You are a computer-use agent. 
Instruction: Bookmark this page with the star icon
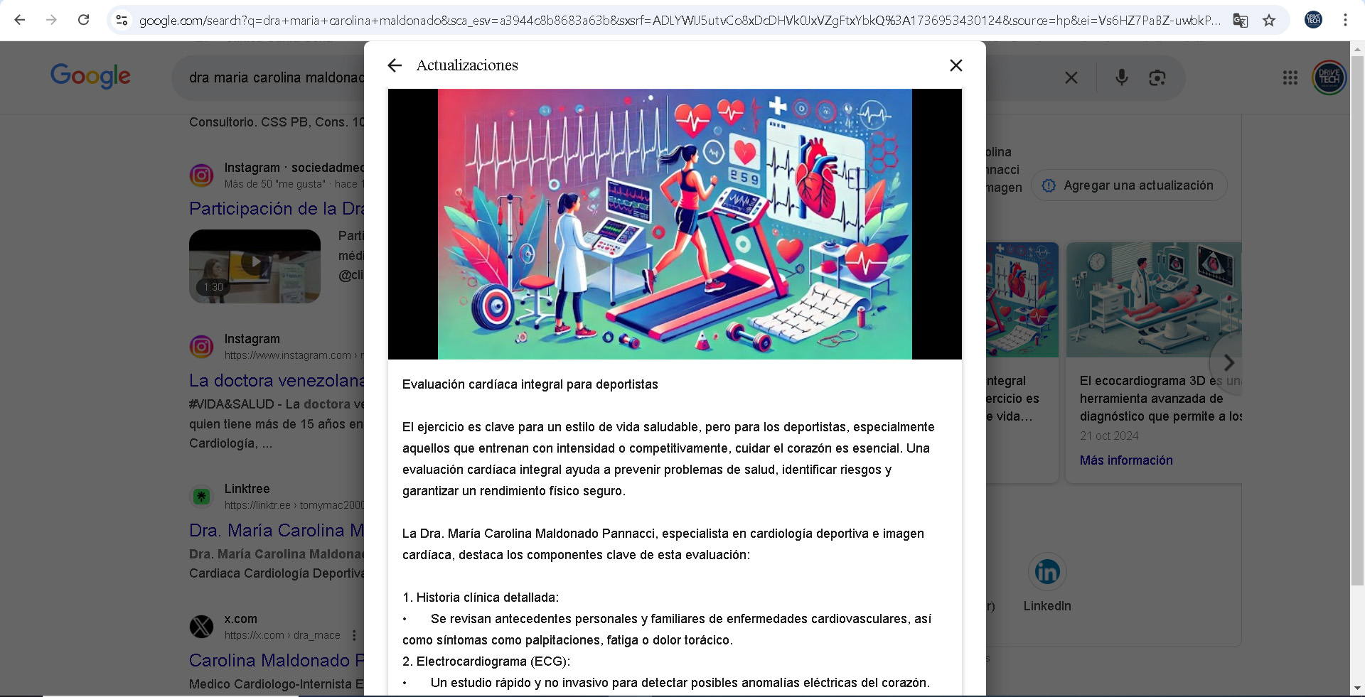coord(1269,20)
